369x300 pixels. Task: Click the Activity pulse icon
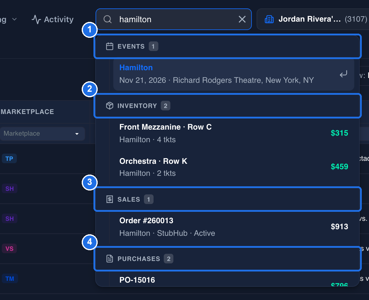(36, 19)
